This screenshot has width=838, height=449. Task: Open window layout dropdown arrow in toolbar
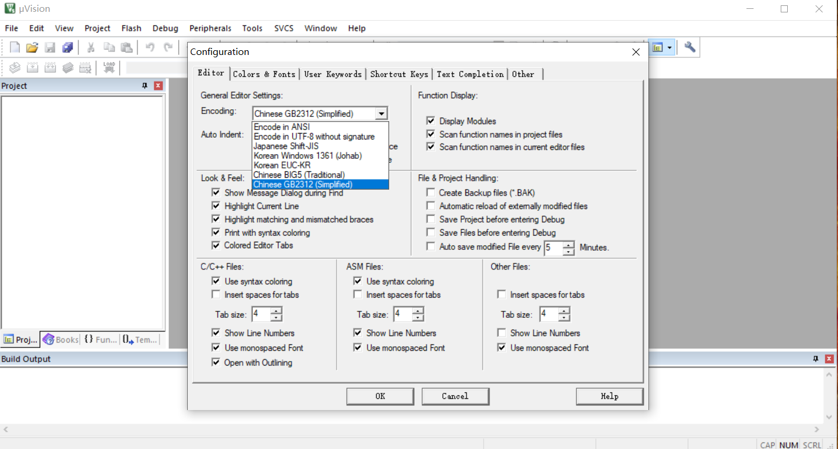point(670,48)
